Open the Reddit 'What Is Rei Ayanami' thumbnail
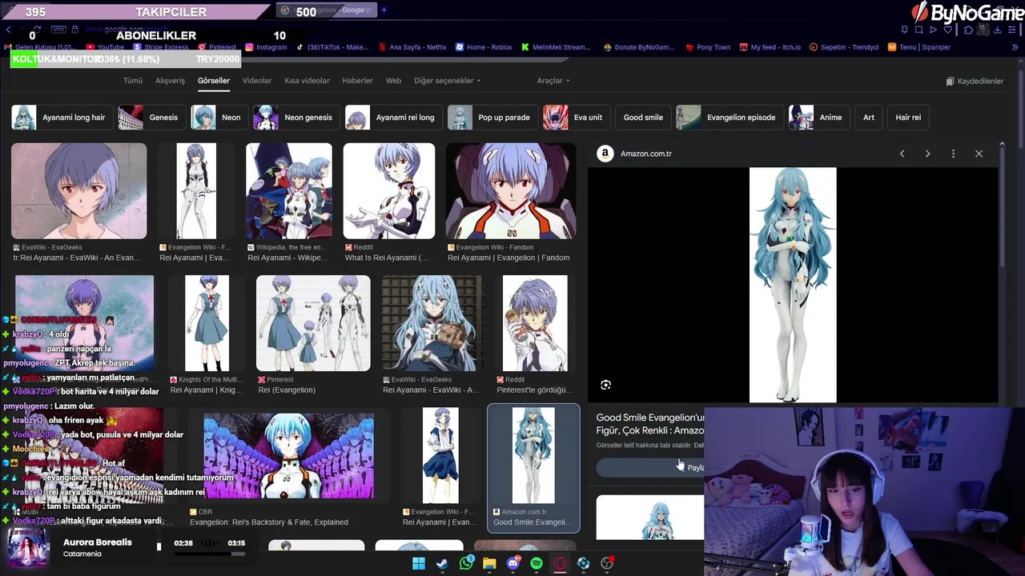This screenshot has width=1025, height=576. [x=389, y=191]
